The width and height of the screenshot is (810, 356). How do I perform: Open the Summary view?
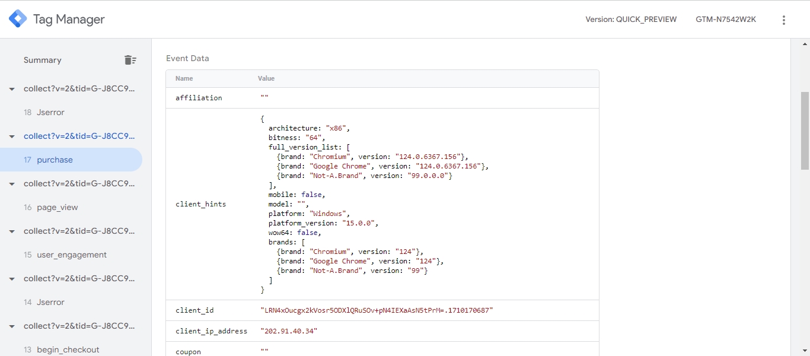(x=43, y=60)
